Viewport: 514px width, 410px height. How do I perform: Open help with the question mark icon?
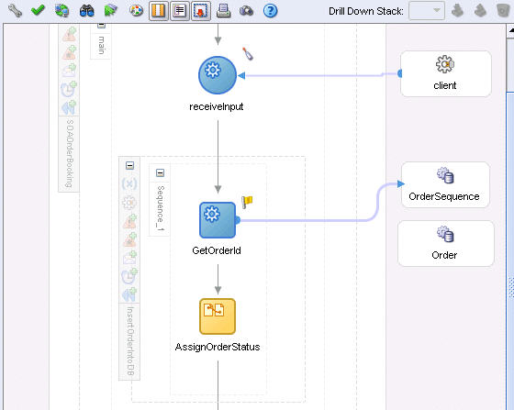pyautogui.click(x=271, y=11)
